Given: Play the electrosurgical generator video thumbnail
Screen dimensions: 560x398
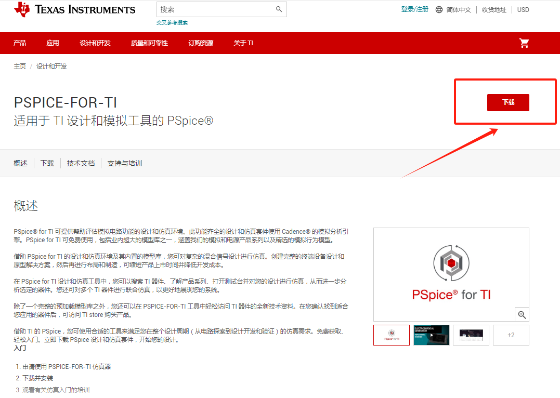Looking at the screenshot, I should tap(432, 335).
